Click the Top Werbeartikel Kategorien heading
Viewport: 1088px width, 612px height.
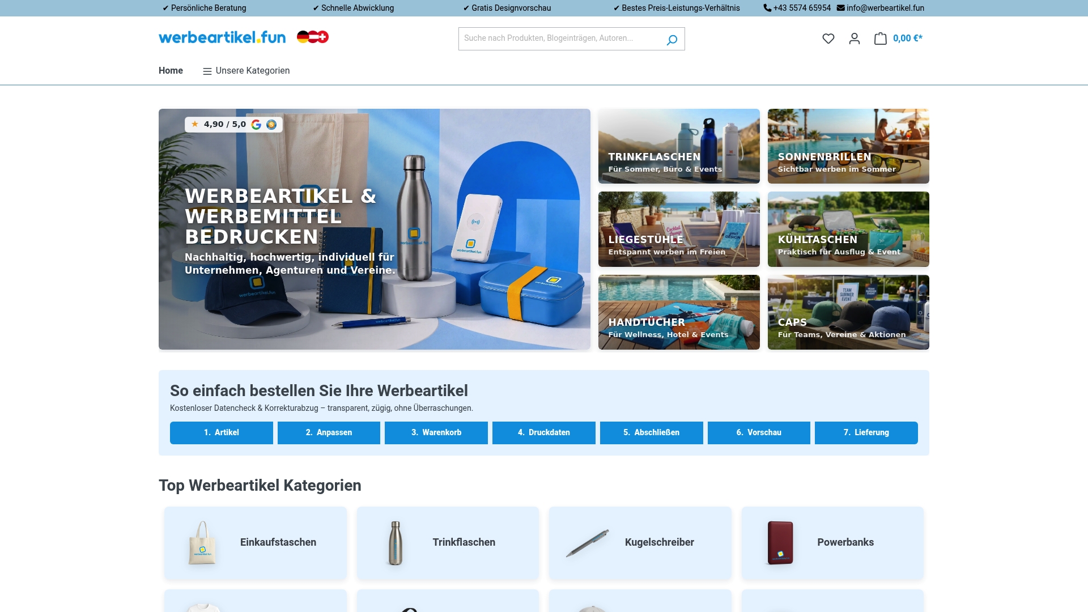pyautogui.click(x=260, y=486)
